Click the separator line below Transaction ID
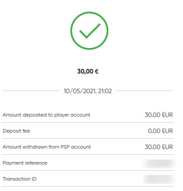Screen dimensions: 183x191 click(88, 186)
